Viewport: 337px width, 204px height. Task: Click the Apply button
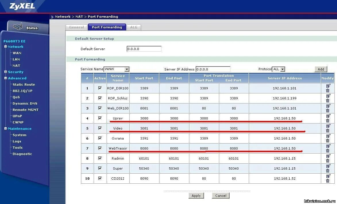[x=196, y=196]
